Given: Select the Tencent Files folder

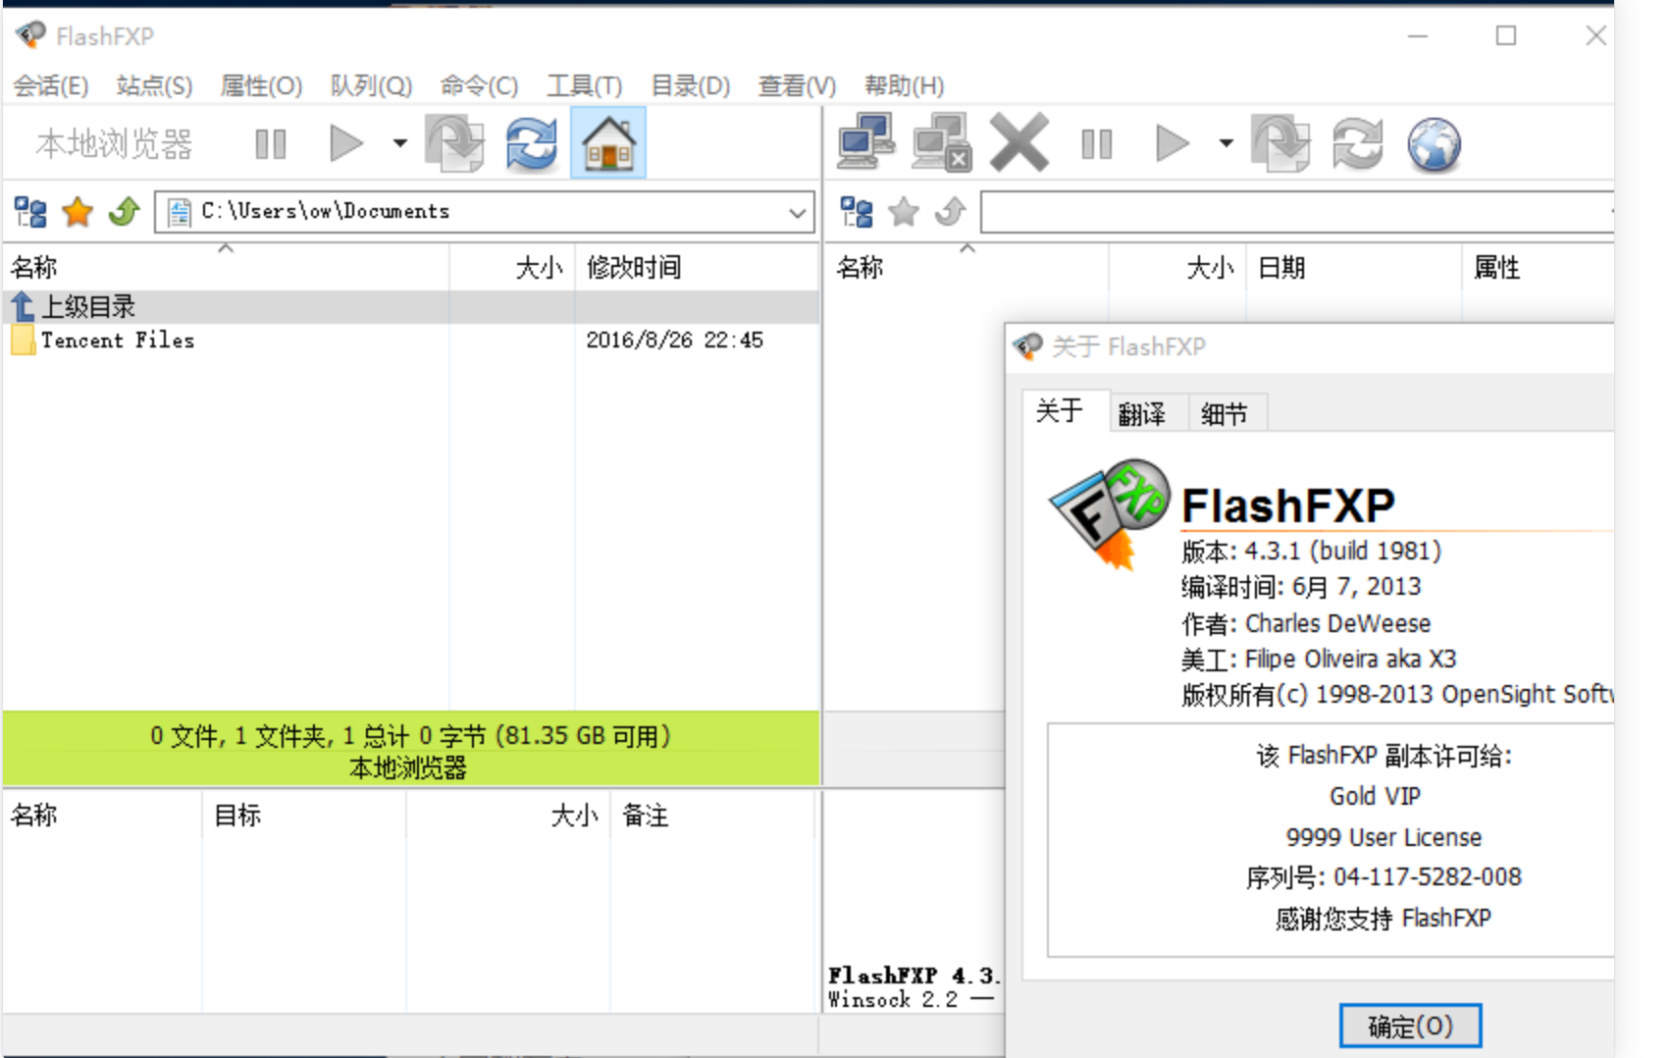Looking at the screenshot, I should coord(117,341).
